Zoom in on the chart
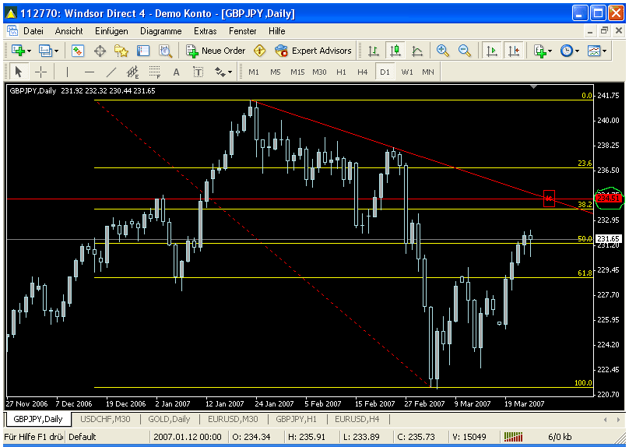 pos(443,51)
